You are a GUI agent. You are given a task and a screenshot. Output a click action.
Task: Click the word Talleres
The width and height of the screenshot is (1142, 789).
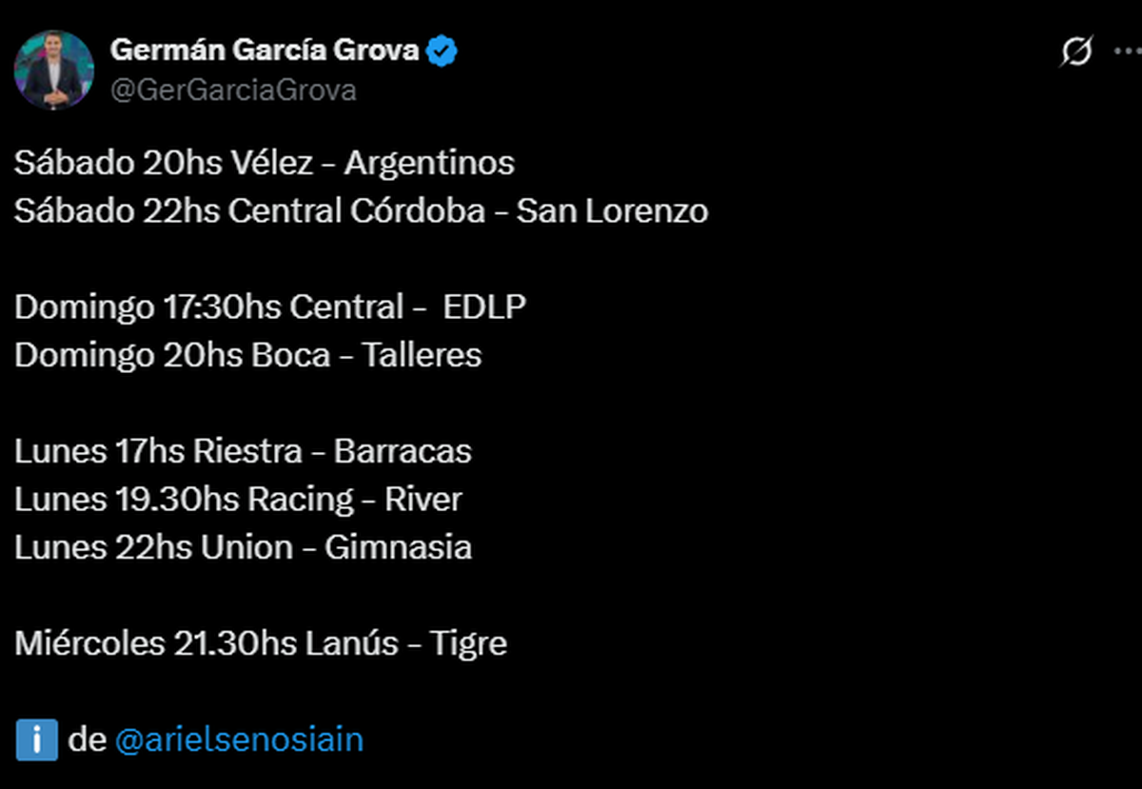pos(422,355)
